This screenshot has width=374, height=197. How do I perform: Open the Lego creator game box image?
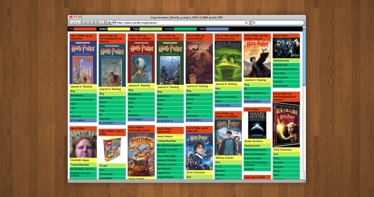[x=112, y=150]
